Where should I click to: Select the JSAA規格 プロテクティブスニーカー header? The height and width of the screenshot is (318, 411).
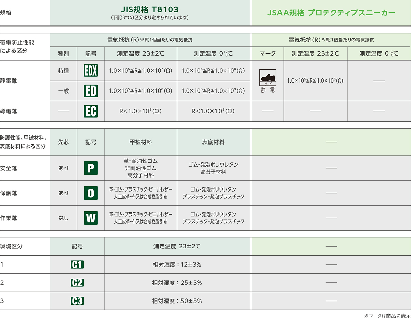(331, 13)
